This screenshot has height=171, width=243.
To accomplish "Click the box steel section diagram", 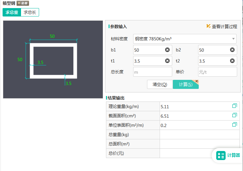I will click(53, 59).
